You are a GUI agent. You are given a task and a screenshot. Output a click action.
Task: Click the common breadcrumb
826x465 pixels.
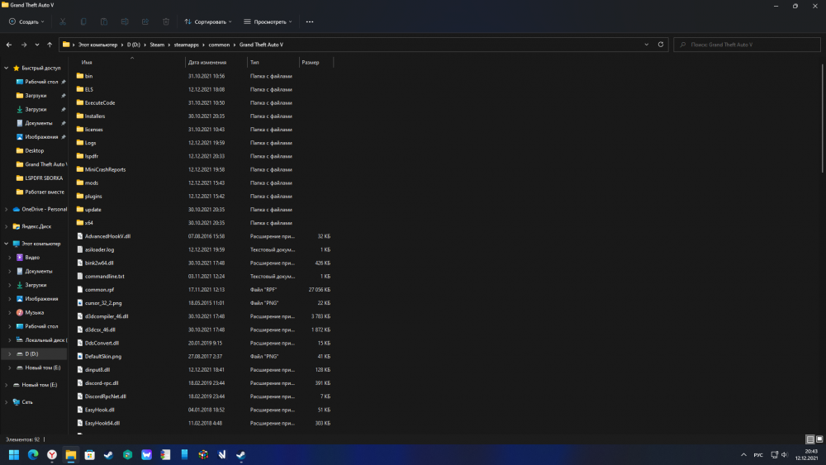pyautogui.click(x=219, y=45)
